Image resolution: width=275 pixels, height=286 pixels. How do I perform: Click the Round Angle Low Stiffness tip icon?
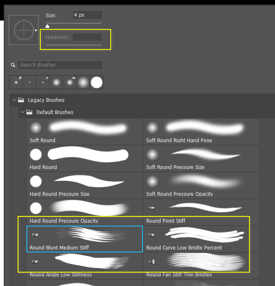(x=35, y=262)
